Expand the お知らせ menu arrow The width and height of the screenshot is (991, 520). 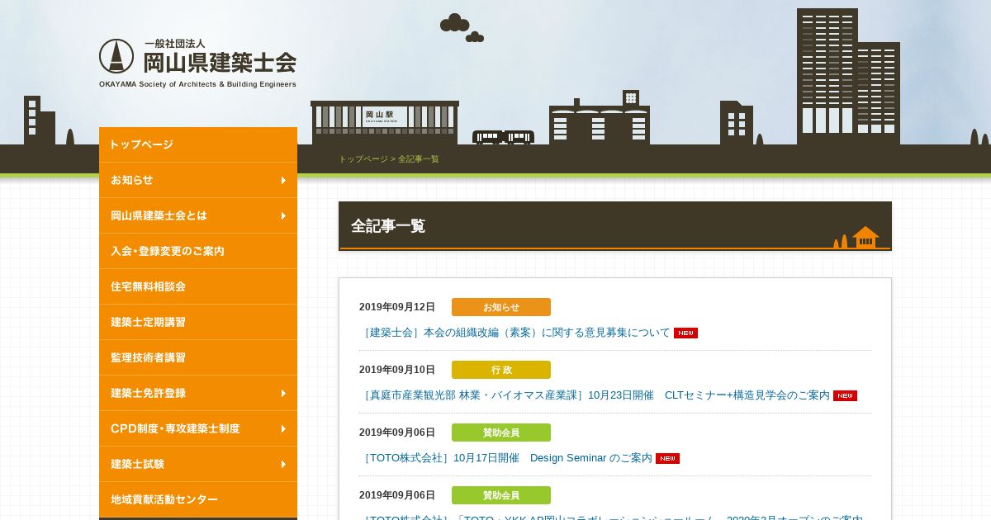pyautogui.click(x=283, y=180)
